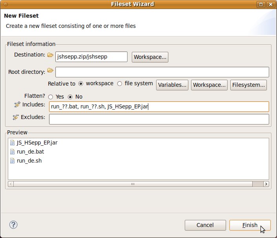Select the workspace radio button

point(81,84)
